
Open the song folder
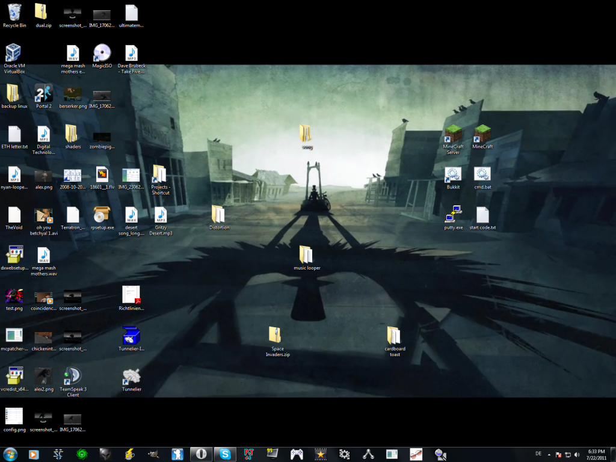point(306,137)
